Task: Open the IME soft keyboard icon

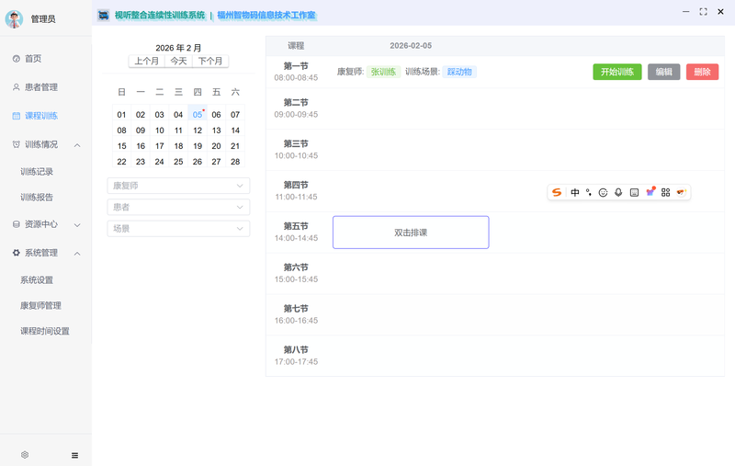Action: (x=634, y=192)
